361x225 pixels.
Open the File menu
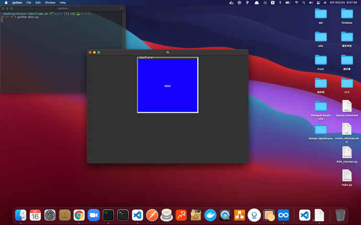pyautogui.click(x=29, y=3)
